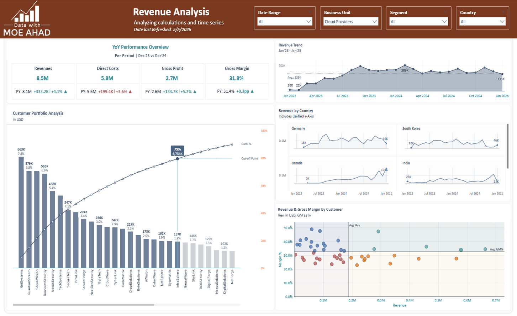This screenshot has width=517, height=316.
Task: Expand the Country filter dropdown
Action: 482,22
